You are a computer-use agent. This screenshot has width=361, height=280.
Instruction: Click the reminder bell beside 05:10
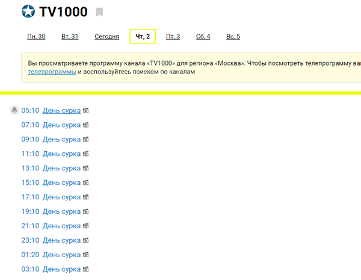[x=14, y=110]
